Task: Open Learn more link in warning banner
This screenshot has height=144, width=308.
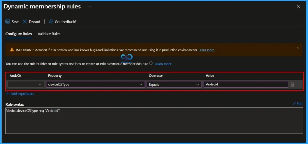Action: (x=207, y=50)
